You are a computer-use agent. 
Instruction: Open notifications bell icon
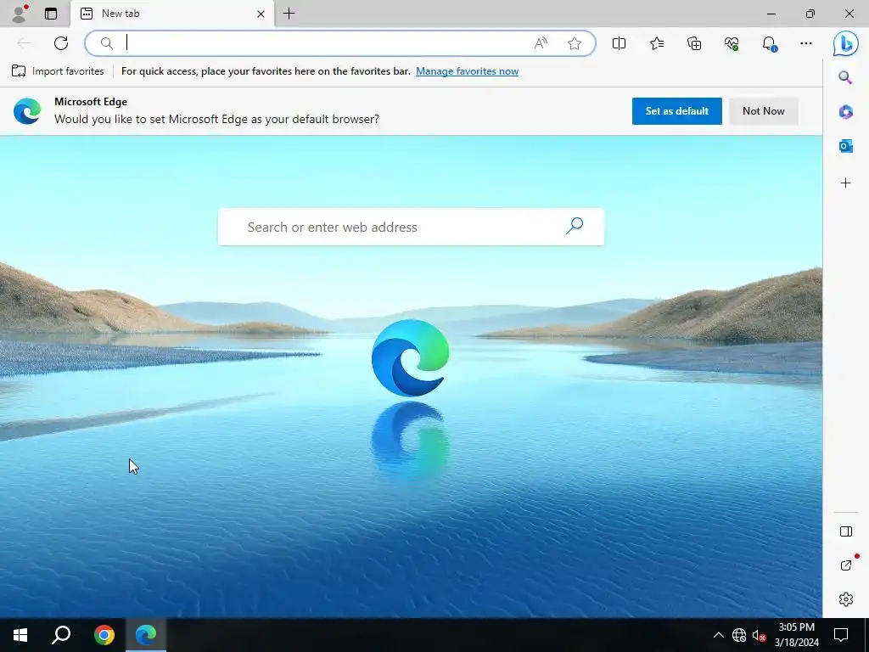coord(769,44)
